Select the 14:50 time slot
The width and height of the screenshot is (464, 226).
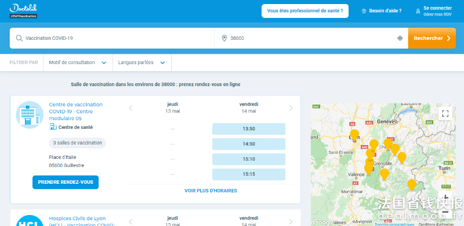pos(249,144)
